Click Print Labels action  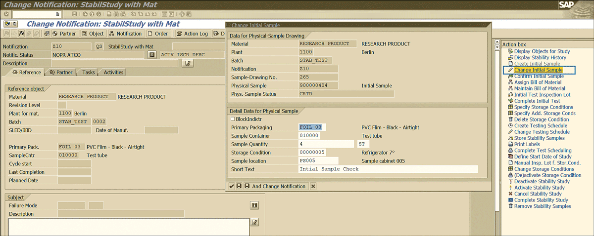527,144
